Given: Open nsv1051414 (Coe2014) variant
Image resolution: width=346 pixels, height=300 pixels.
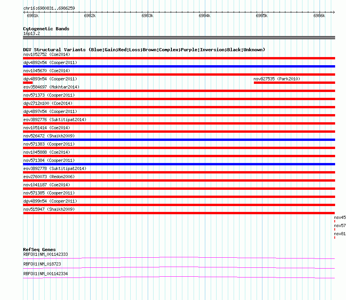Looking at the screenshot, I should click(x=47, y=128).
